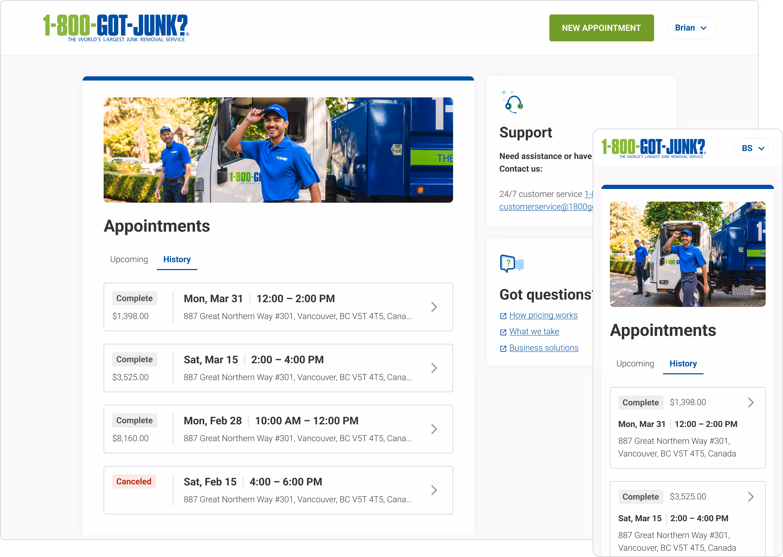
Task: Open Mon, Feb 28 appointment chevron arrow
Action: (434, 429)
